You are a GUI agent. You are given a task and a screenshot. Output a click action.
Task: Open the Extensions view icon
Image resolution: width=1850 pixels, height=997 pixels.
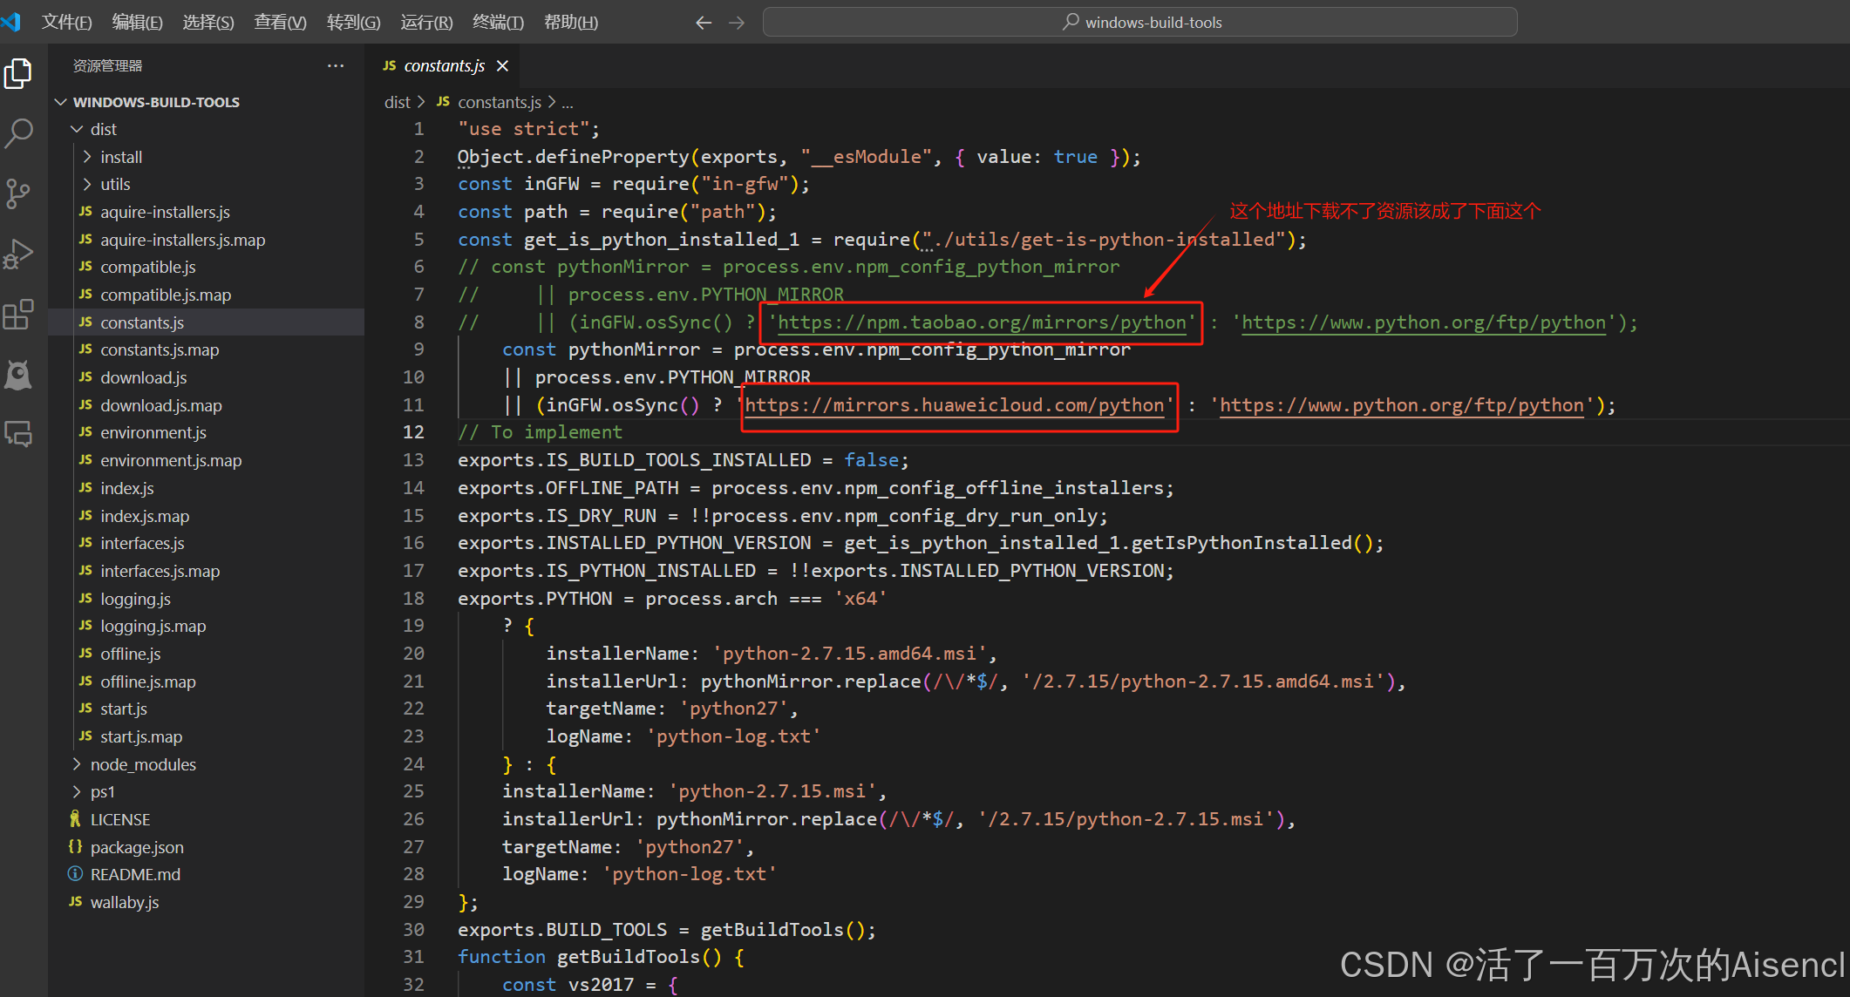[18, 314]
